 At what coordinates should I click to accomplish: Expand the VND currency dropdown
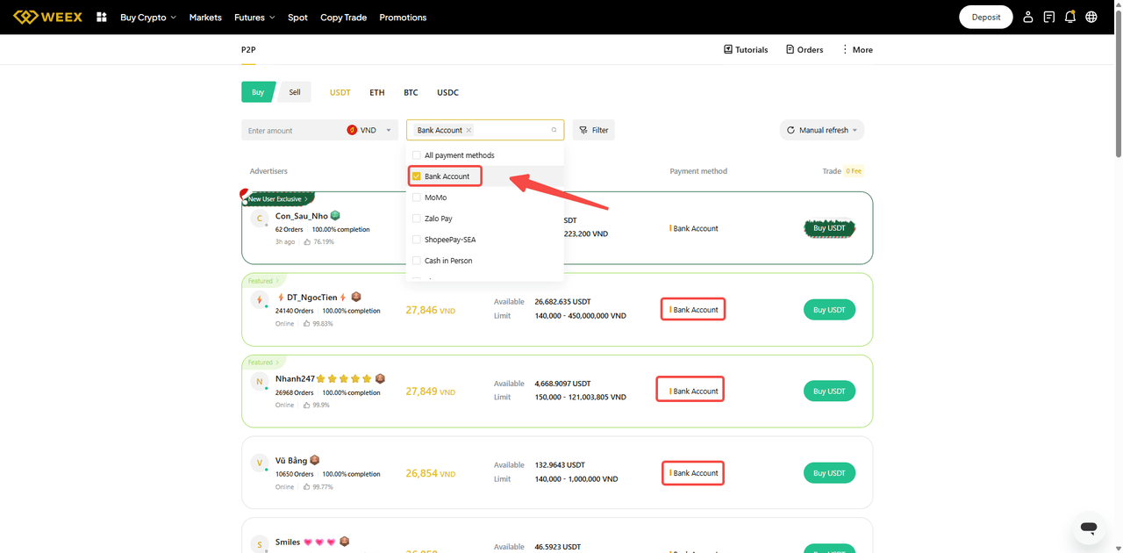(x=369, y=130)
